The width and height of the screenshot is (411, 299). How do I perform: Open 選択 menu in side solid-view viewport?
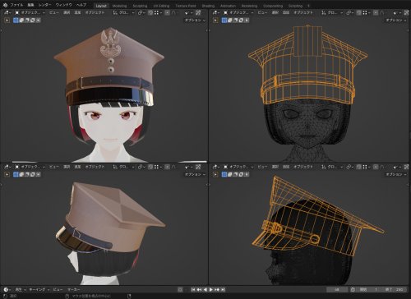pyautogui.click(x=67, y=167)
